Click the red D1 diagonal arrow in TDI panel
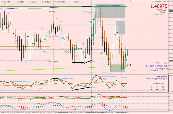173x114 pixels. pos(163,89)
